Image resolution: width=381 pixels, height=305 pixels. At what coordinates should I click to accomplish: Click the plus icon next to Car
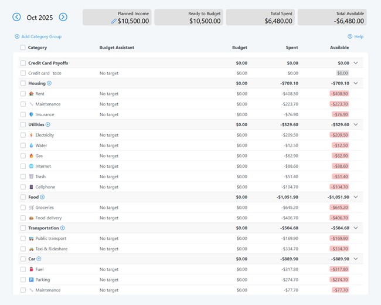[39, 259]
